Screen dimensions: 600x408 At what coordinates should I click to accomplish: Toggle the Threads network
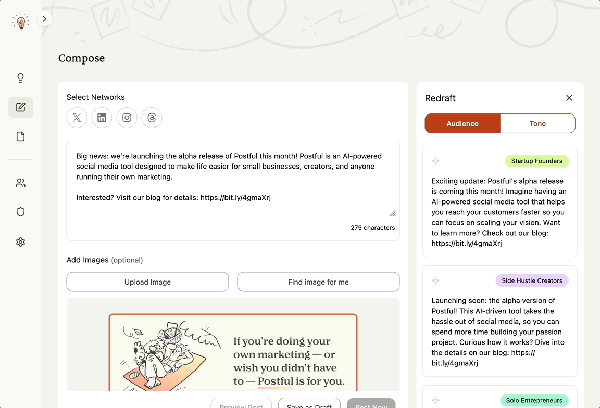(152, 118)
